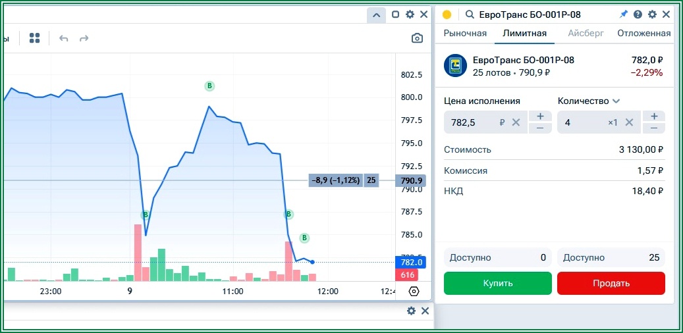Screen dimensions: 683x333
Task: Click Стоимость value 3 130,00 ₽
Action: [642, 150]
